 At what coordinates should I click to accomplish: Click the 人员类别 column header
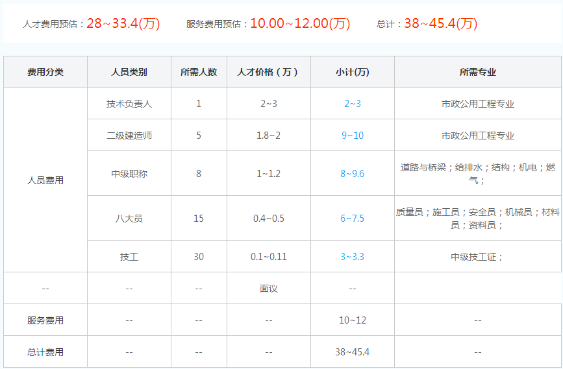(129, 72)
